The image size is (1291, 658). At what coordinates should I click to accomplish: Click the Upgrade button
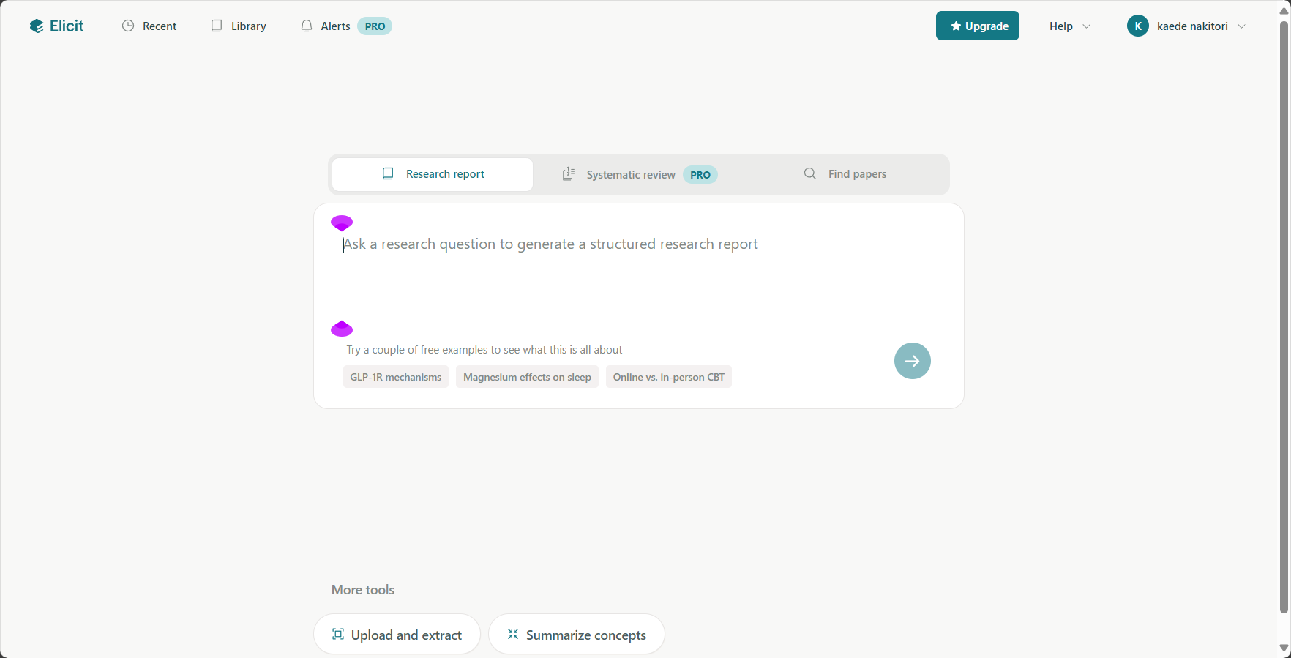(x=978, y=26)
